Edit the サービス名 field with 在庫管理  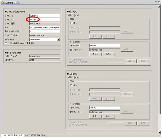45,15
